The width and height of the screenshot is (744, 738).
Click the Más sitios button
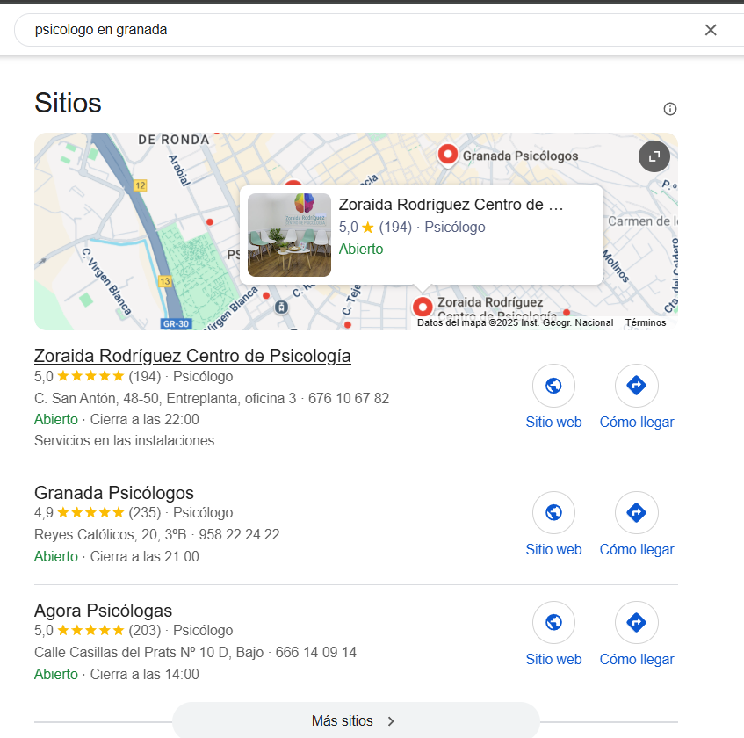[356, 720]
